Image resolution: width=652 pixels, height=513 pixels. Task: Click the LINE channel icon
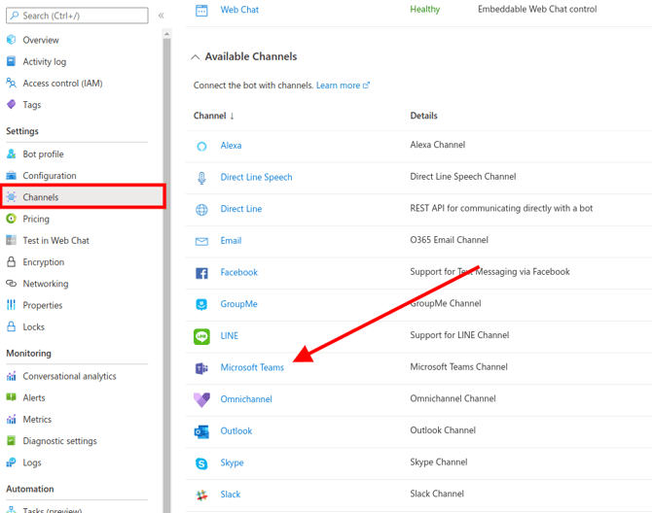pos(201,336)
